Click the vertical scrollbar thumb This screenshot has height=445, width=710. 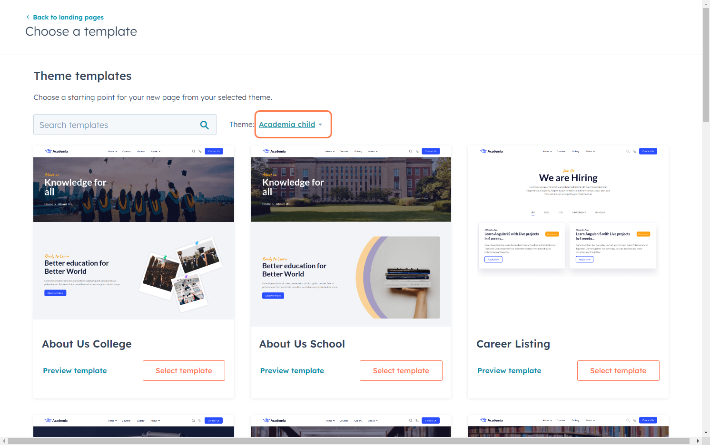pyautogui.click(x=706, y=65)
